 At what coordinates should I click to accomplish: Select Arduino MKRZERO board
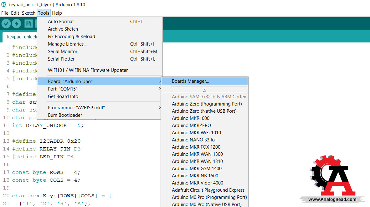[205, 126]
